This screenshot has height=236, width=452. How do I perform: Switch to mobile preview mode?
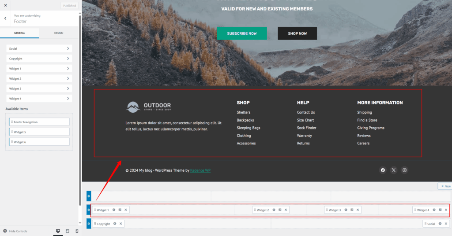pyautogui.click(x=77, y=231)
